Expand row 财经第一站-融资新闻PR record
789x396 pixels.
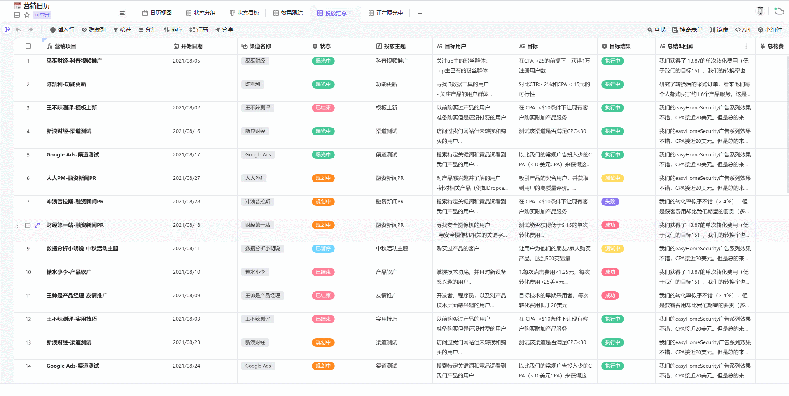pyautogui.click(x=37, y=225)
